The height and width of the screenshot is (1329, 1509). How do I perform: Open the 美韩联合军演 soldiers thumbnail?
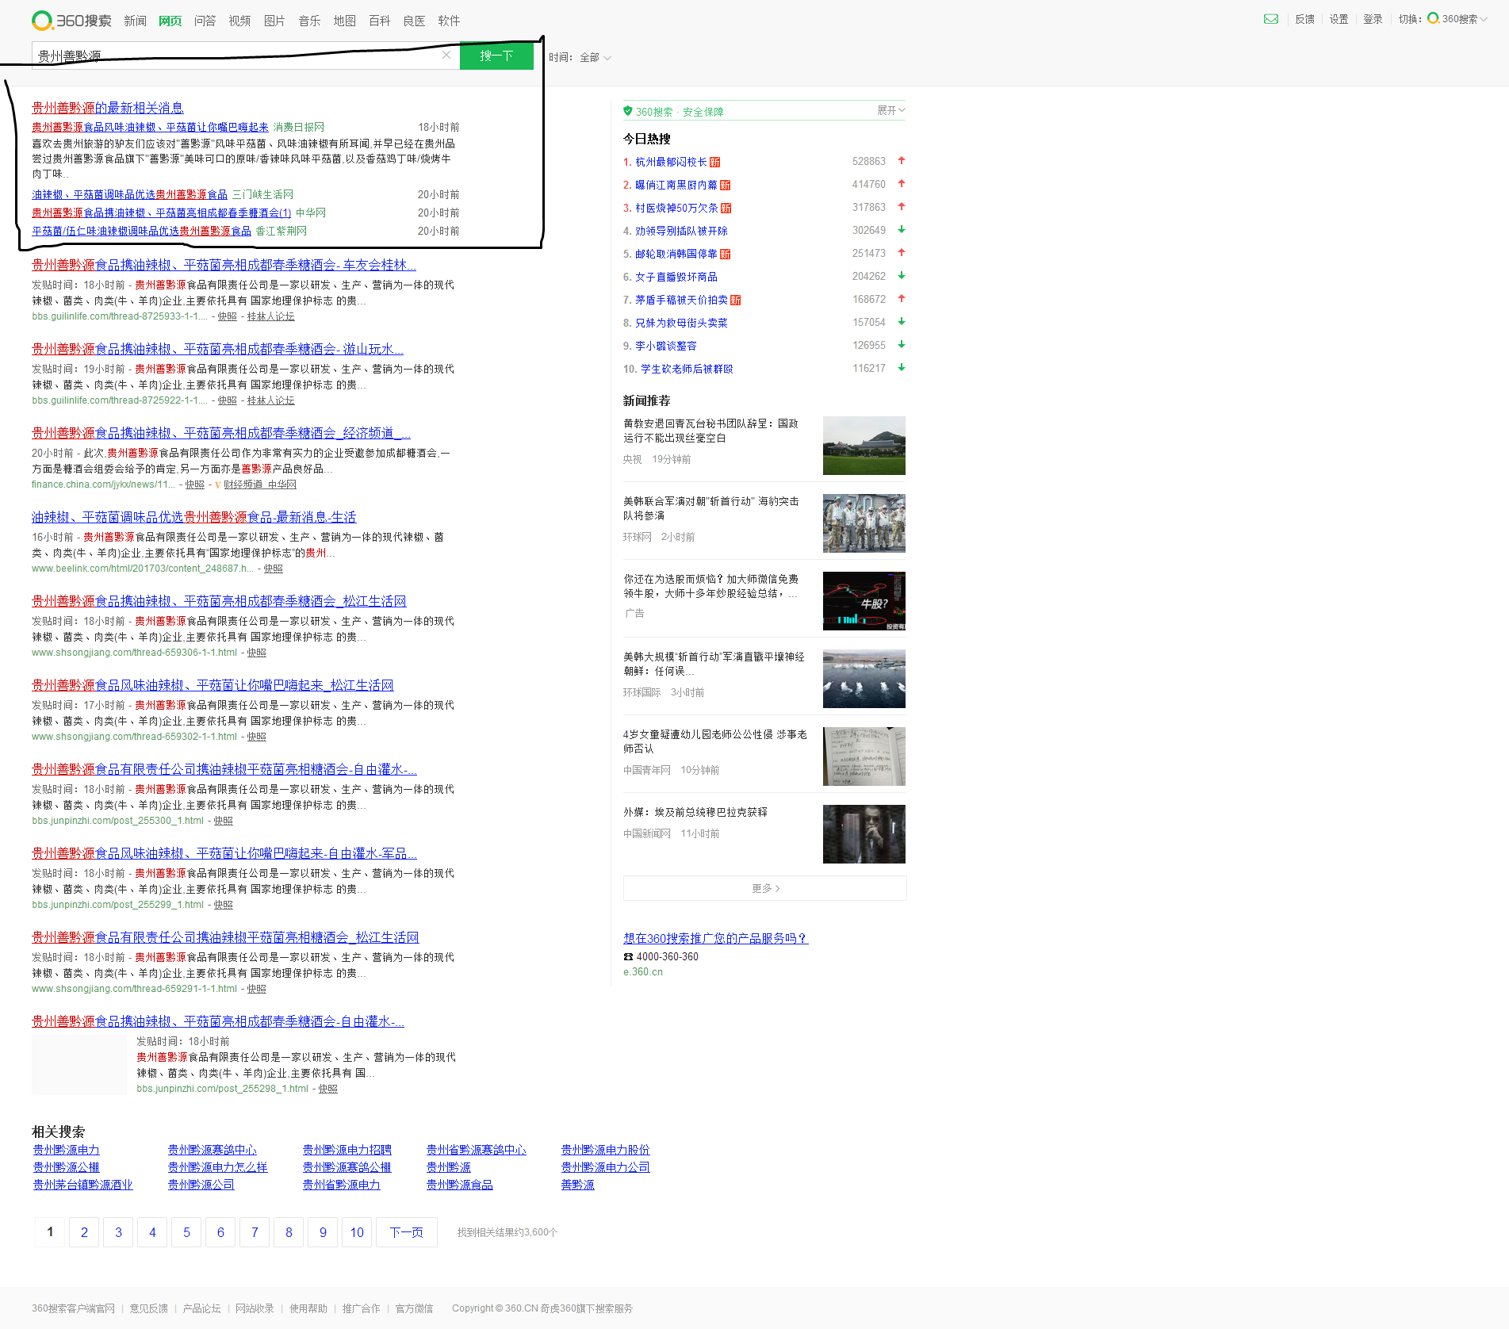(x=864, y=523)
